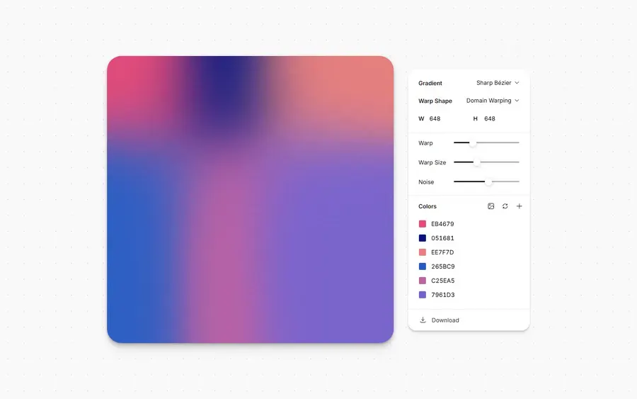Open the 265BC9 blue color swatch
Viewport: 637px width, 399px height.
[423, 266]
